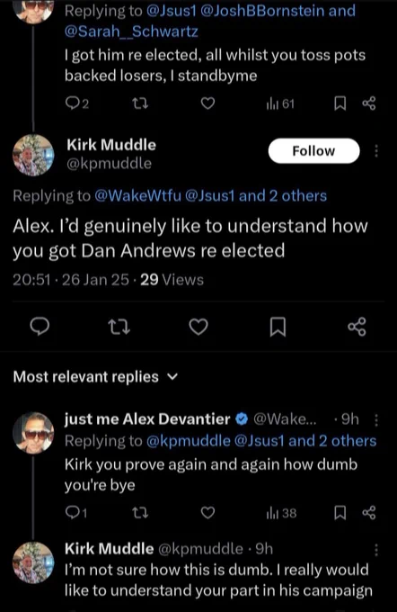Open more options beside the Follow button
This screenshot has width=397, height=612.
tap(376, 150)
